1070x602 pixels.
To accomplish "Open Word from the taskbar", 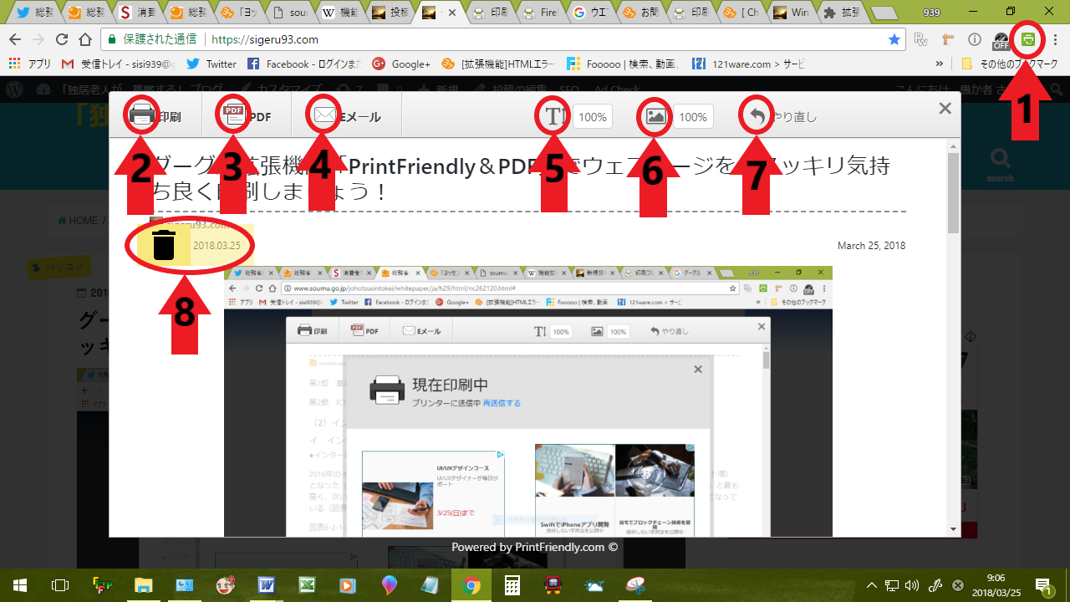I will tap(267, 585).
